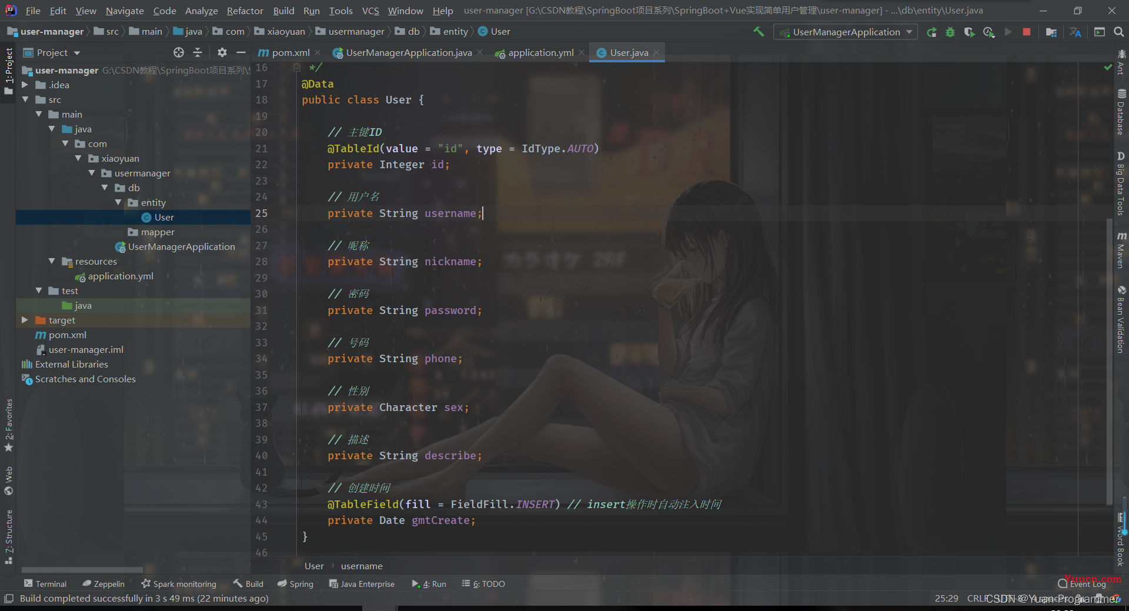
Task: Click line 25 number in the gutter
Action: click(x=262, y=213)
